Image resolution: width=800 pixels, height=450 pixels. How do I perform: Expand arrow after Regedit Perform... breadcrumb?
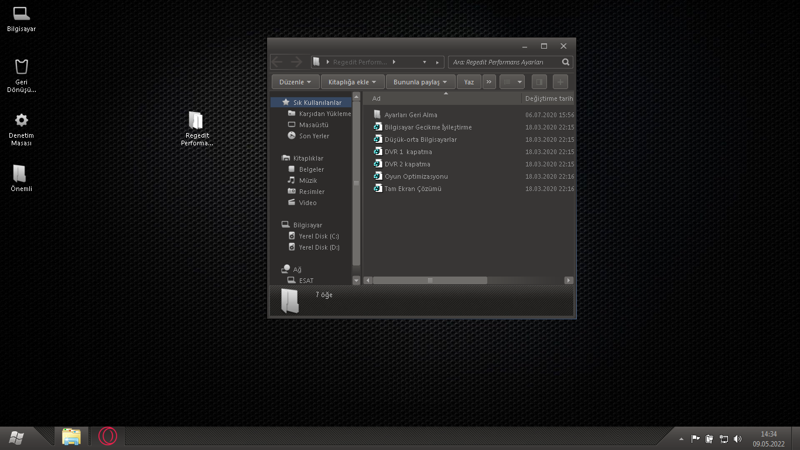click(x=394, y=62)
